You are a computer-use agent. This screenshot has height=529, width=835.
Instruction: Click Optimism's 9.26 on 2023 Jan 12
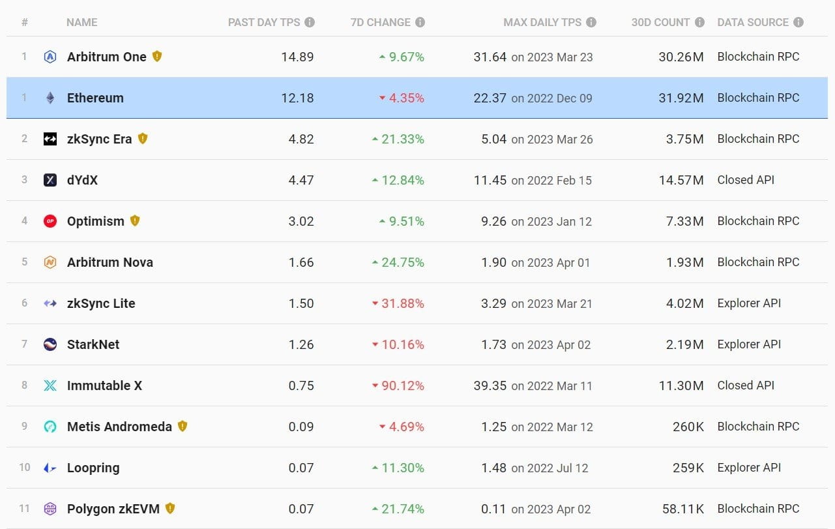point(536,221)
